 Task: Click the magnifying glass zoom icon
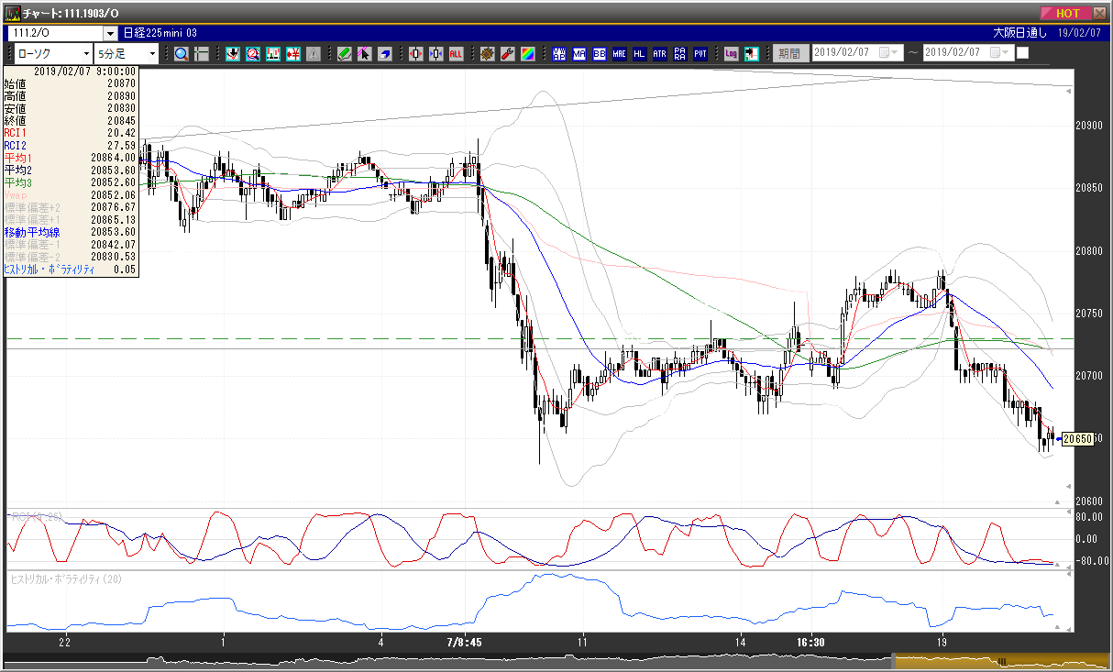(x=182, y=53)
